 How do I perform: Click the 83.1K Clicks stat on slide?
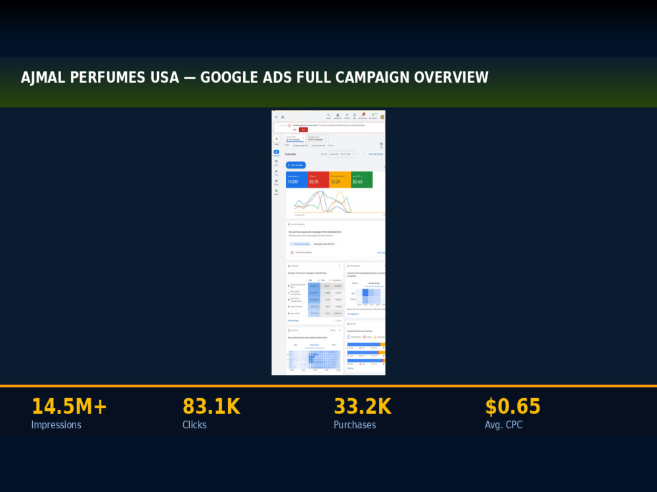[211, 413]
